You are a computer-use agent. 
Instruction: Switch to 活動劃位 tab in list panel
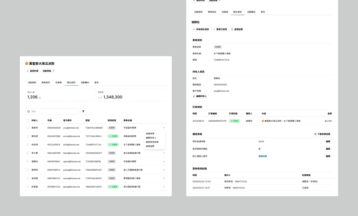(x=85, y=83)
